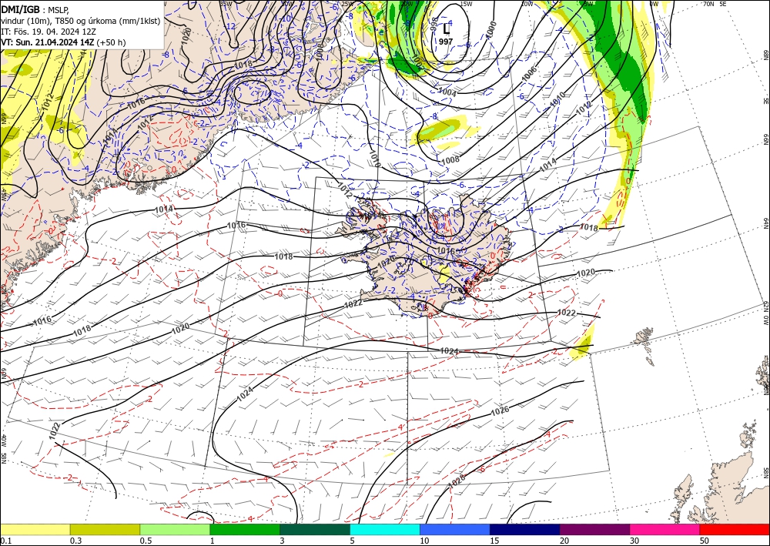This screenshot has width=770, height=546.
Task: Click the '1028' isobar label
Action: (x=457, y=482)
